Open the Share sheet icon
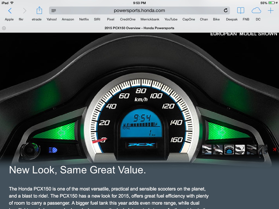The height and width of the screenshot is (209, 279). pyautogui.click(x=39, y=10)
